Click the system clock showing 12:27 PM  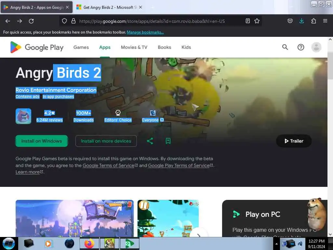pos(316,243)
